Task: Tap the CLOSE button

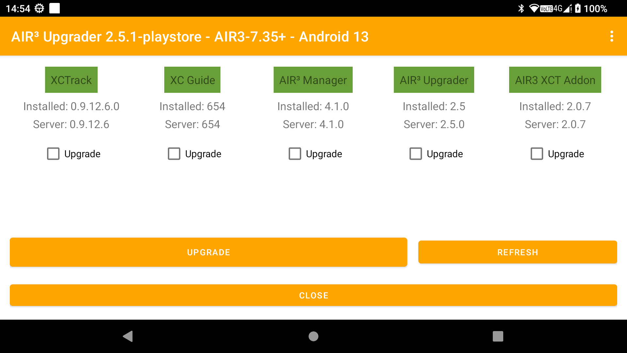Action: click(313, 295)
